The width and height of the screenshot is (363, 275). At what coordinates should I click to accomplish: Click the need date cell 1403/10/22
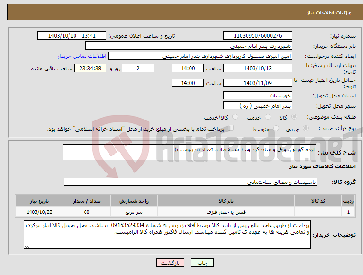40,212
